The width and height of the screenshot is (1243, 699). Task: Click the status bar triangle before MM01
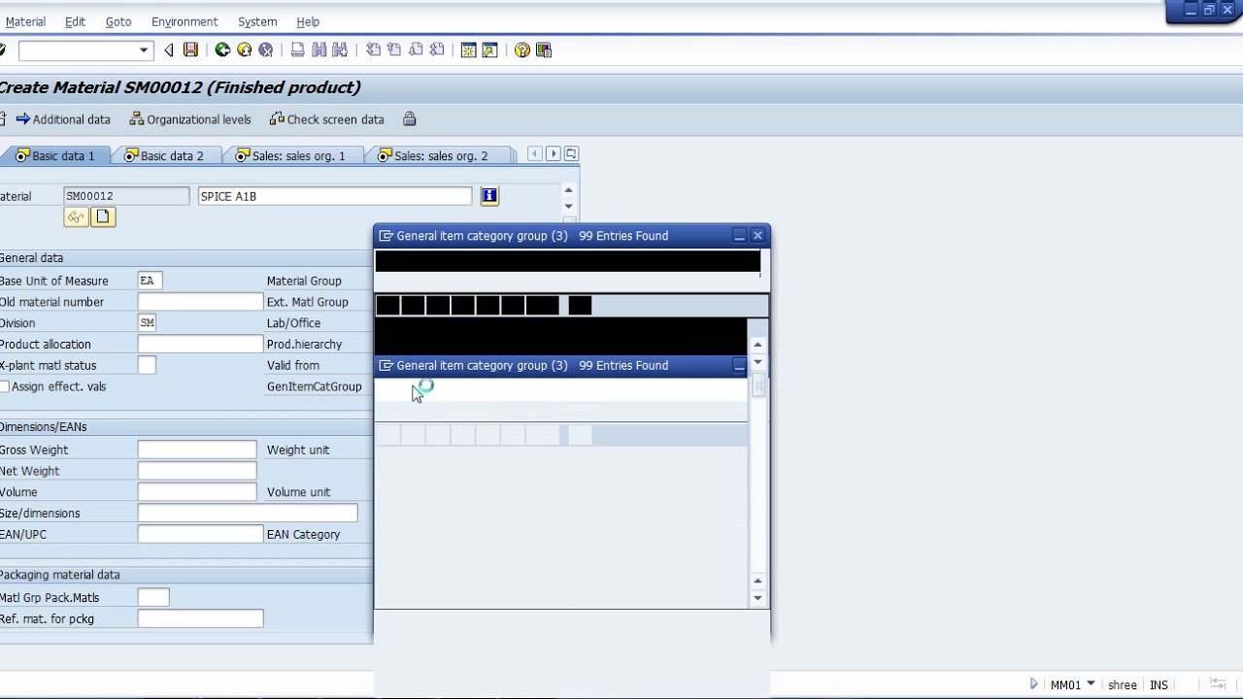point(1033,684)
